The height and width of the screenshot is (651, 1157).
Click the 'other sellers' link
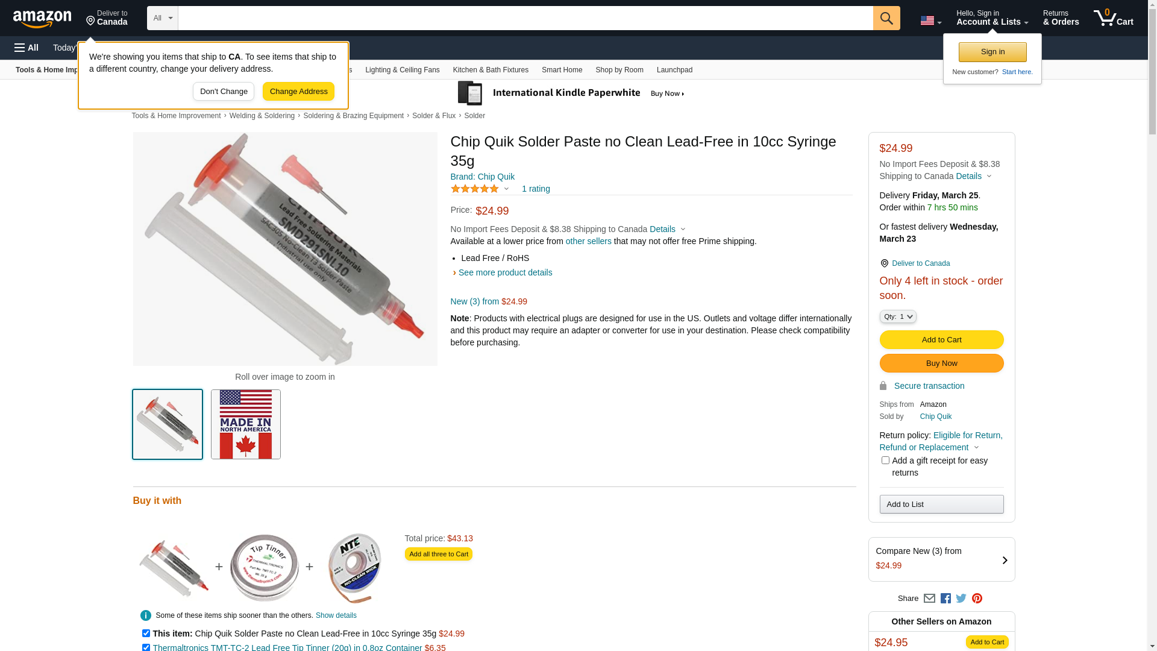tap(588, 241)
